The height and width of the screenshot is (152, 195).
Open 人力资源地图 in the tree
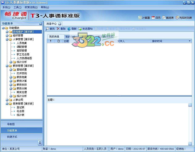24,58
